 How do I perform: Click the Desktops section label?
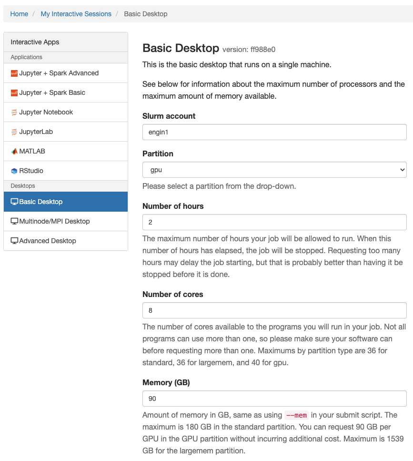pos(23,186)
